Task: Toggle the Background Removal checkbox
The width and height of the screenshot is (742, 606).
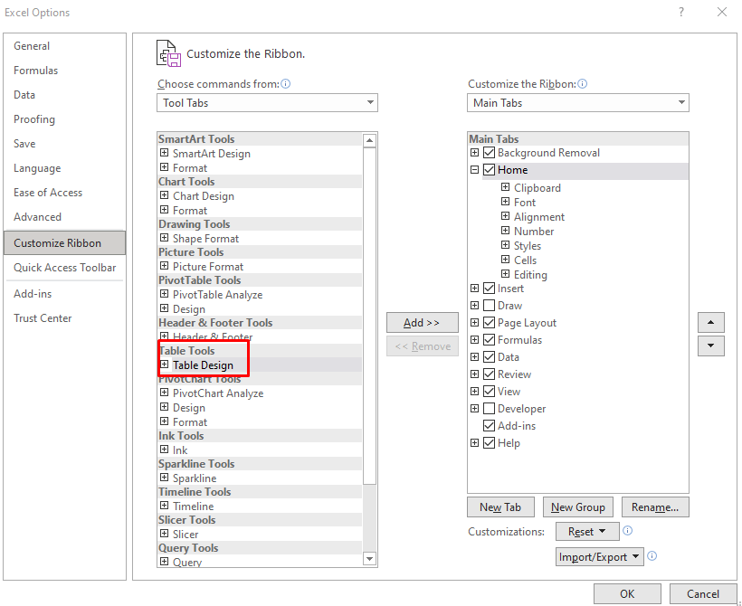Action: tap(489, 153)
